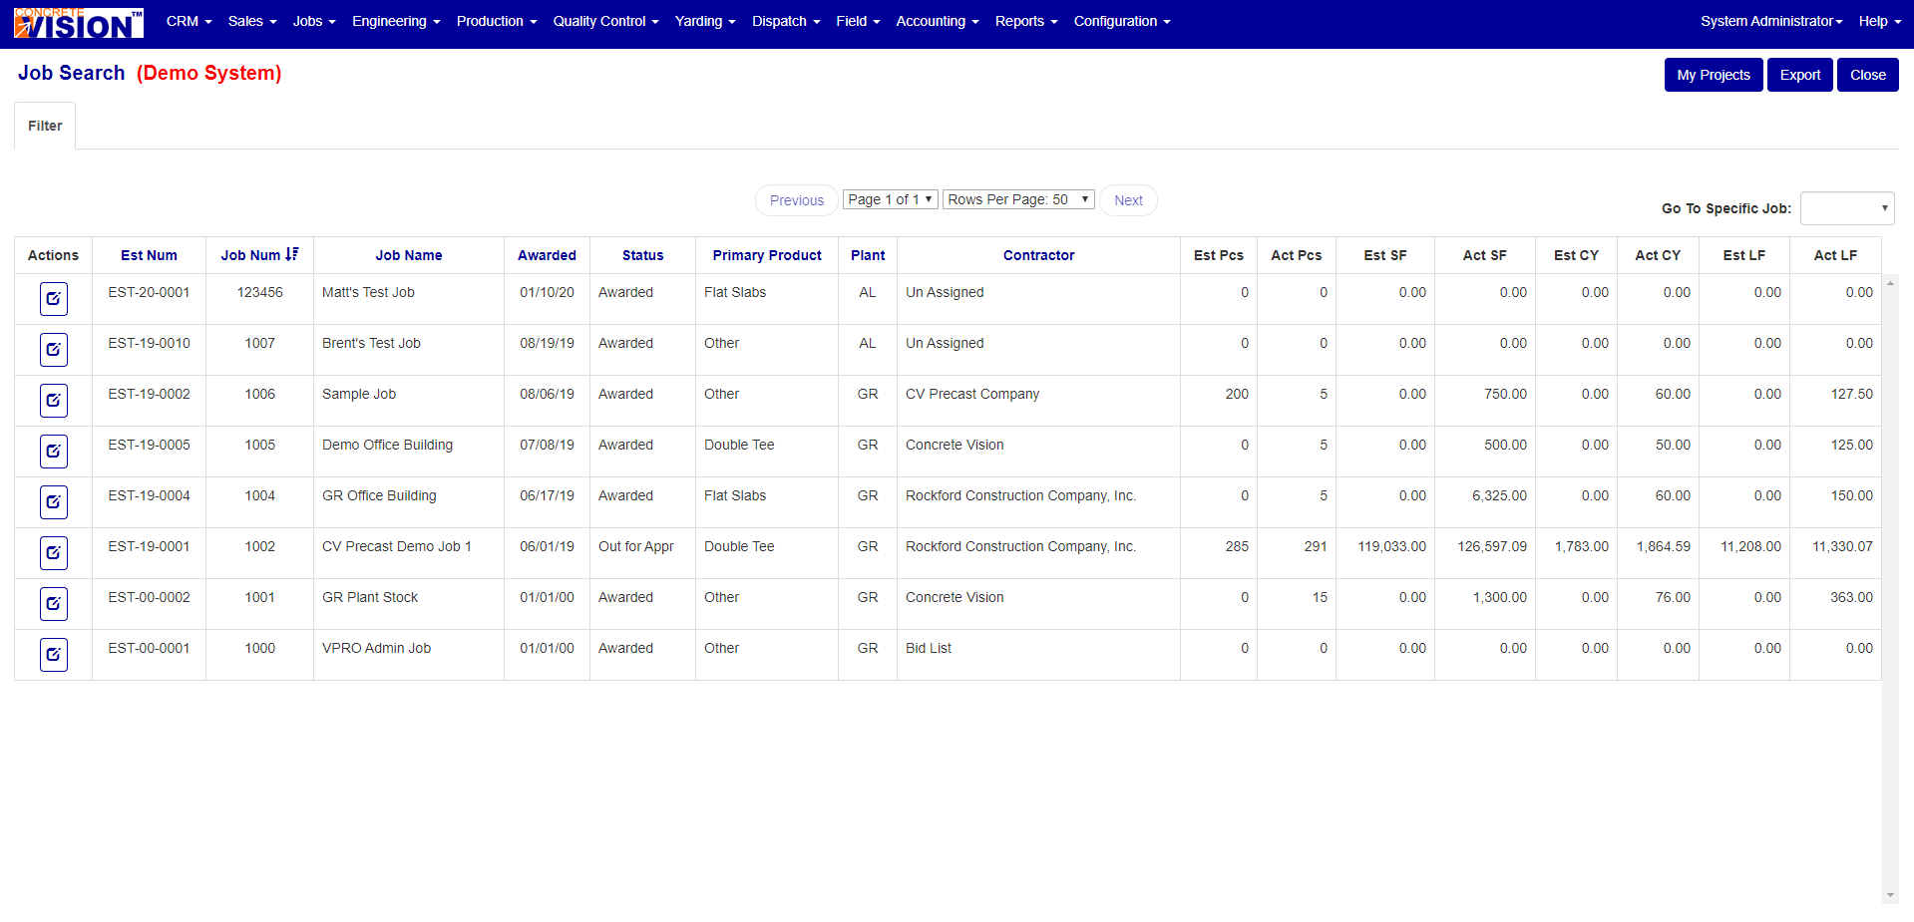Screen dimensions: 1914x922
Task: Open the Help menu
Action: point(1880,21)
